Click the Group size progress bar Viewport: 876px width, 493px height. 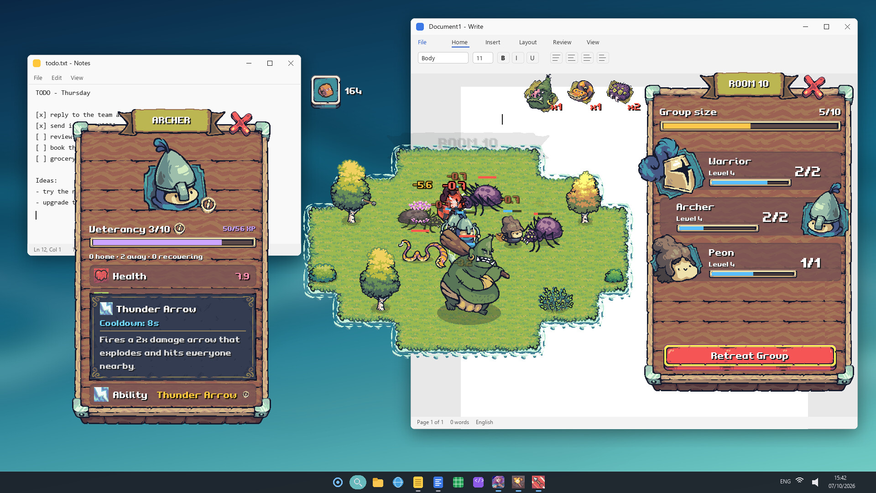pyautogui.click(x=750, y=126)
